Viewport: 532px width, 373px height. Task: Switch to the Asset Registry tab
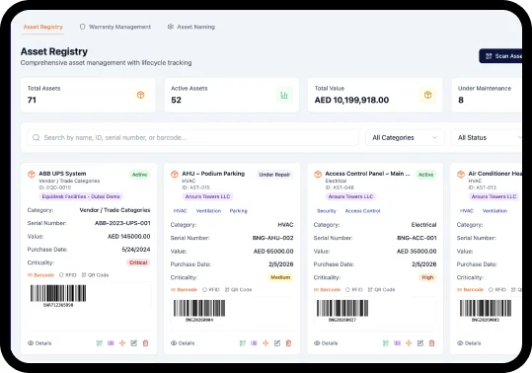[43, 27]
